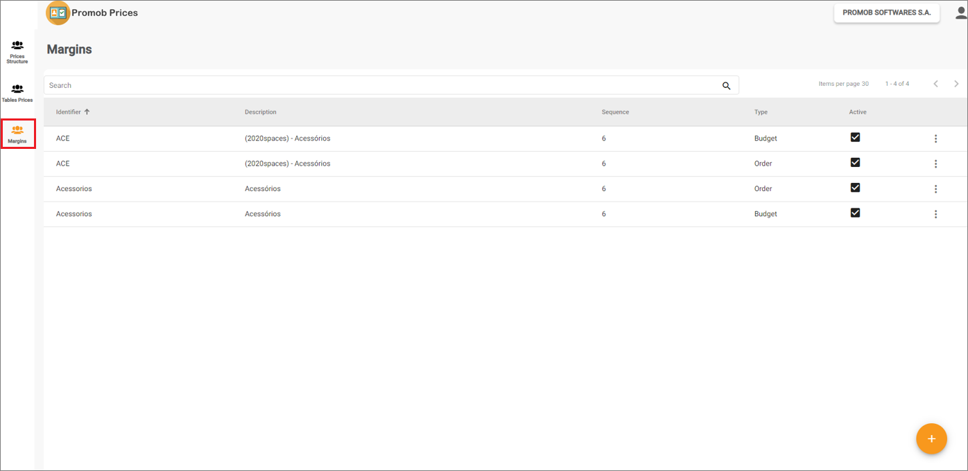This screenshot has height=471, width=968.
Task: Sort by Sequence column header
Action: click(616, 112)
